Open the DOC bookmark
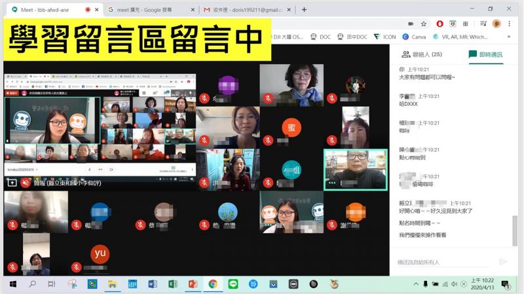 (321, 37)
